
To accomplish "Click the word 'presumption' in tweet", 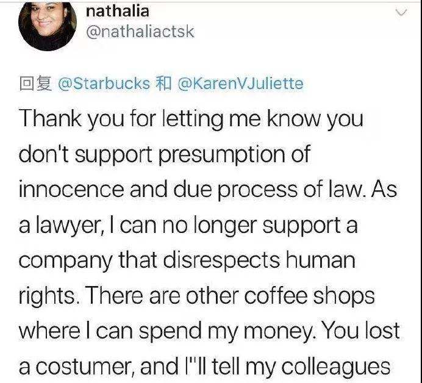I will click(x=221, y=156).
